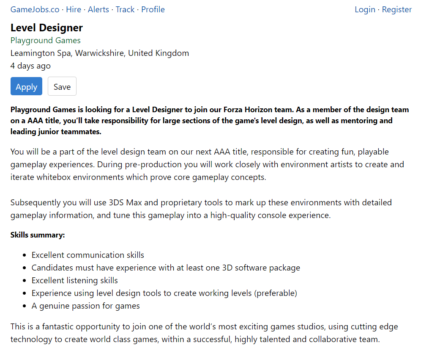This screenshot has width=421, height=348.
Task: Click the "Excellent listening skills" bullet
Action: click(x=75, y=281)
